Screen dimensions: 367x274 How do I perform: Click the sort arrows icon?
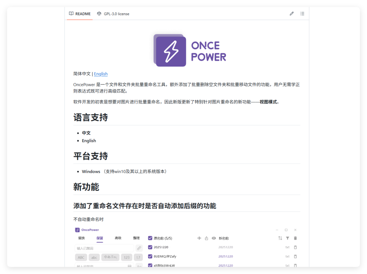coord(280,238)
